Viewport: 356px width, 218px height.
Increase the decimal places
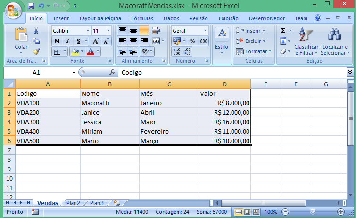pyautogui.click(x=177, y=51)
